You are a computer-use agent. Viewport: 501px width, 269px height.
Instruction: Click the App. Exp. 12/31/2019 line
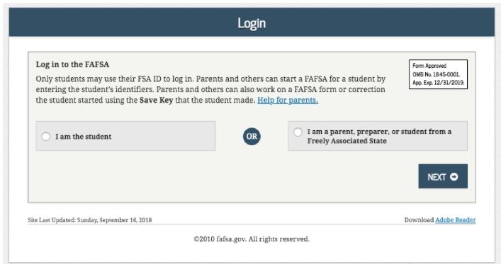(x=438, y=83)
